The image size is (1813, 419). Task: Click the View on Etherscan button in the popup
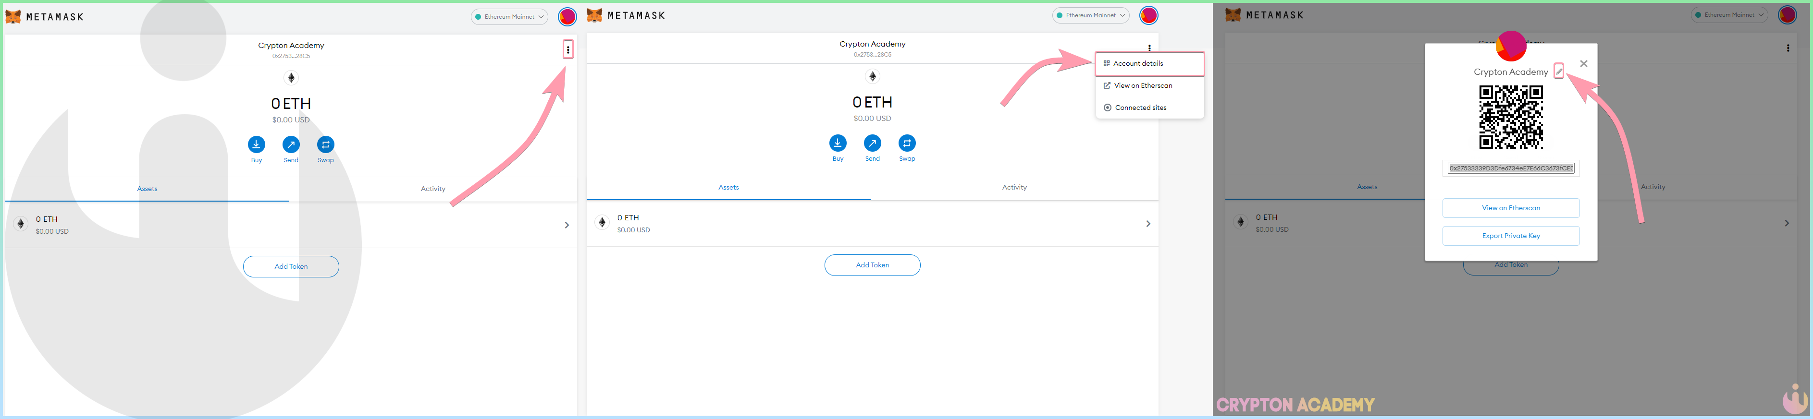click(x=1511, y=208)
